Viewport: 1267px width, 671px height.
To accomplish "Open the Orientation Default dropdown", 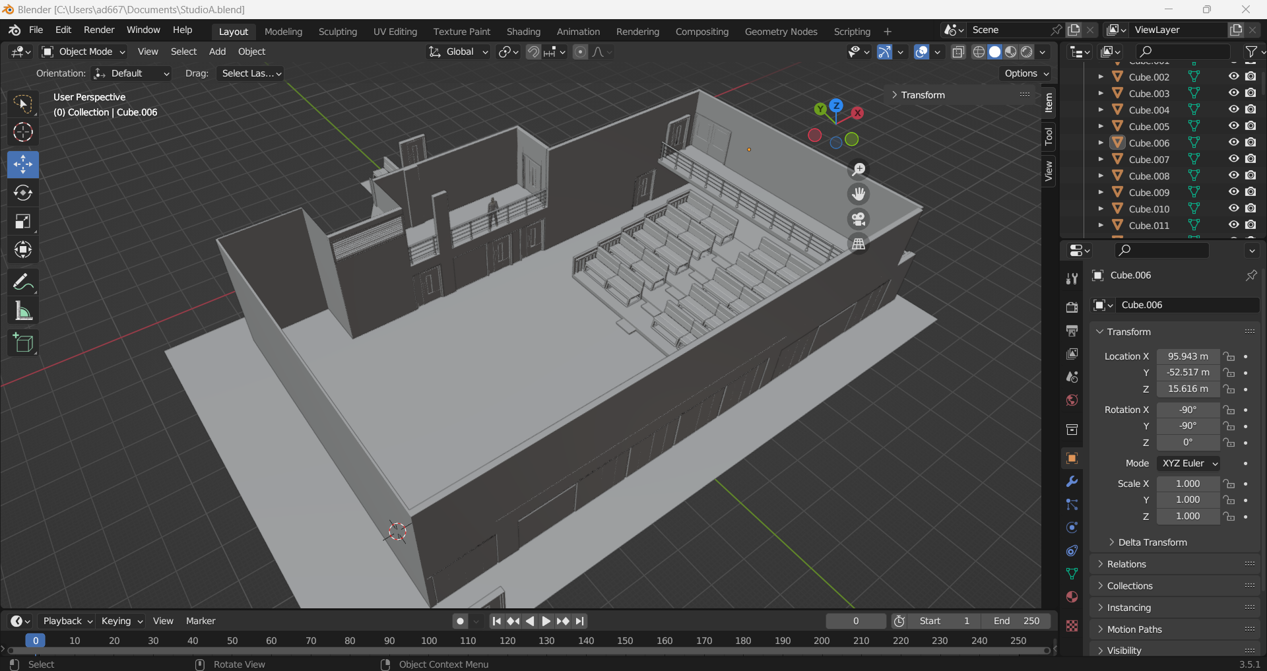I will pos(131,74).
